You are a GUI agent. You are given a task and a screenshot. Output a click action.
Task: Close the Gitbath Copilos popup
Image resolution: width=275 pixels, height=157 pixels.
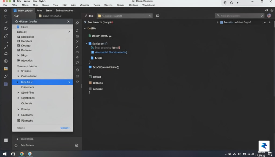[x=68, y=21]
